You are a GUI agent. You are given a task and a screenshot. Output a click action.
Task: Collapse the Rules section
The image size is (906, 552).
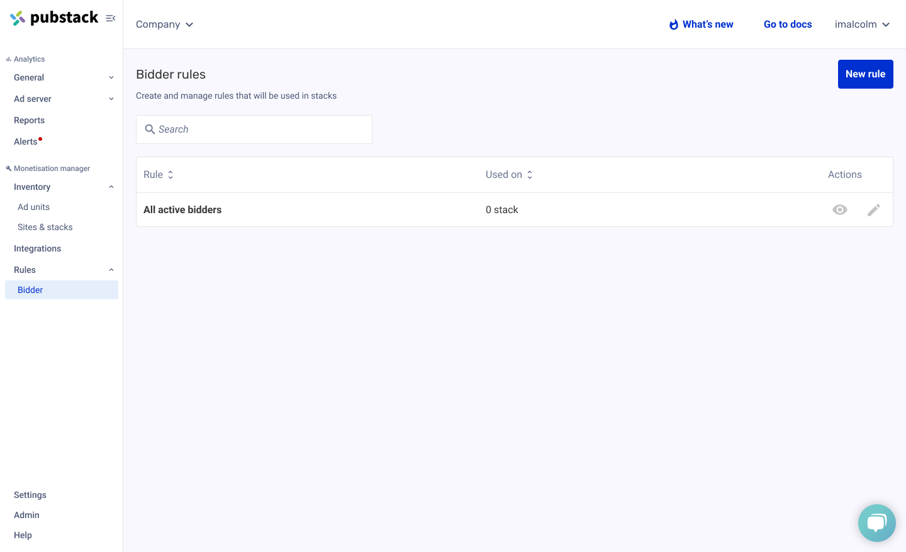tap(111, 270)
